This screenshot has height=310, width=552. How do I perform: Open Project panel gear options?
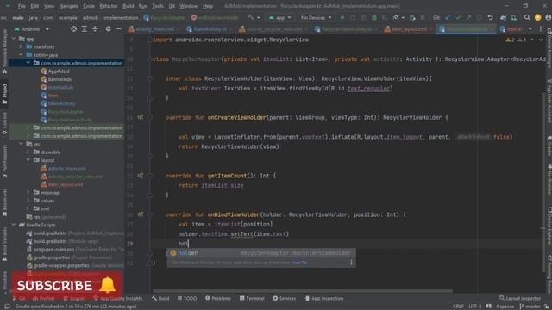(108, 29)
